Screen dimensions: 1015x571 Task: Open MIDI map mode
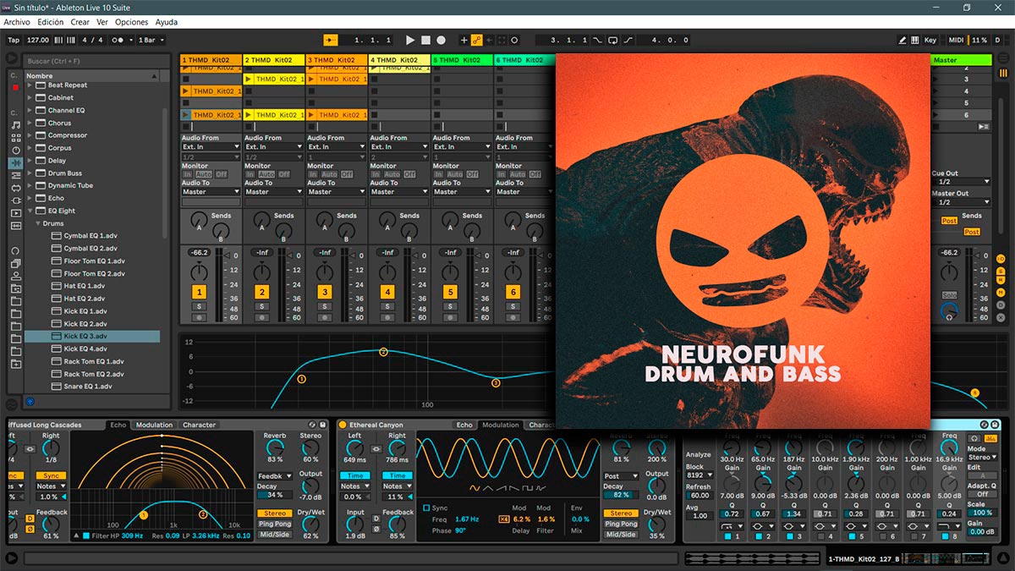coord(956,40)
